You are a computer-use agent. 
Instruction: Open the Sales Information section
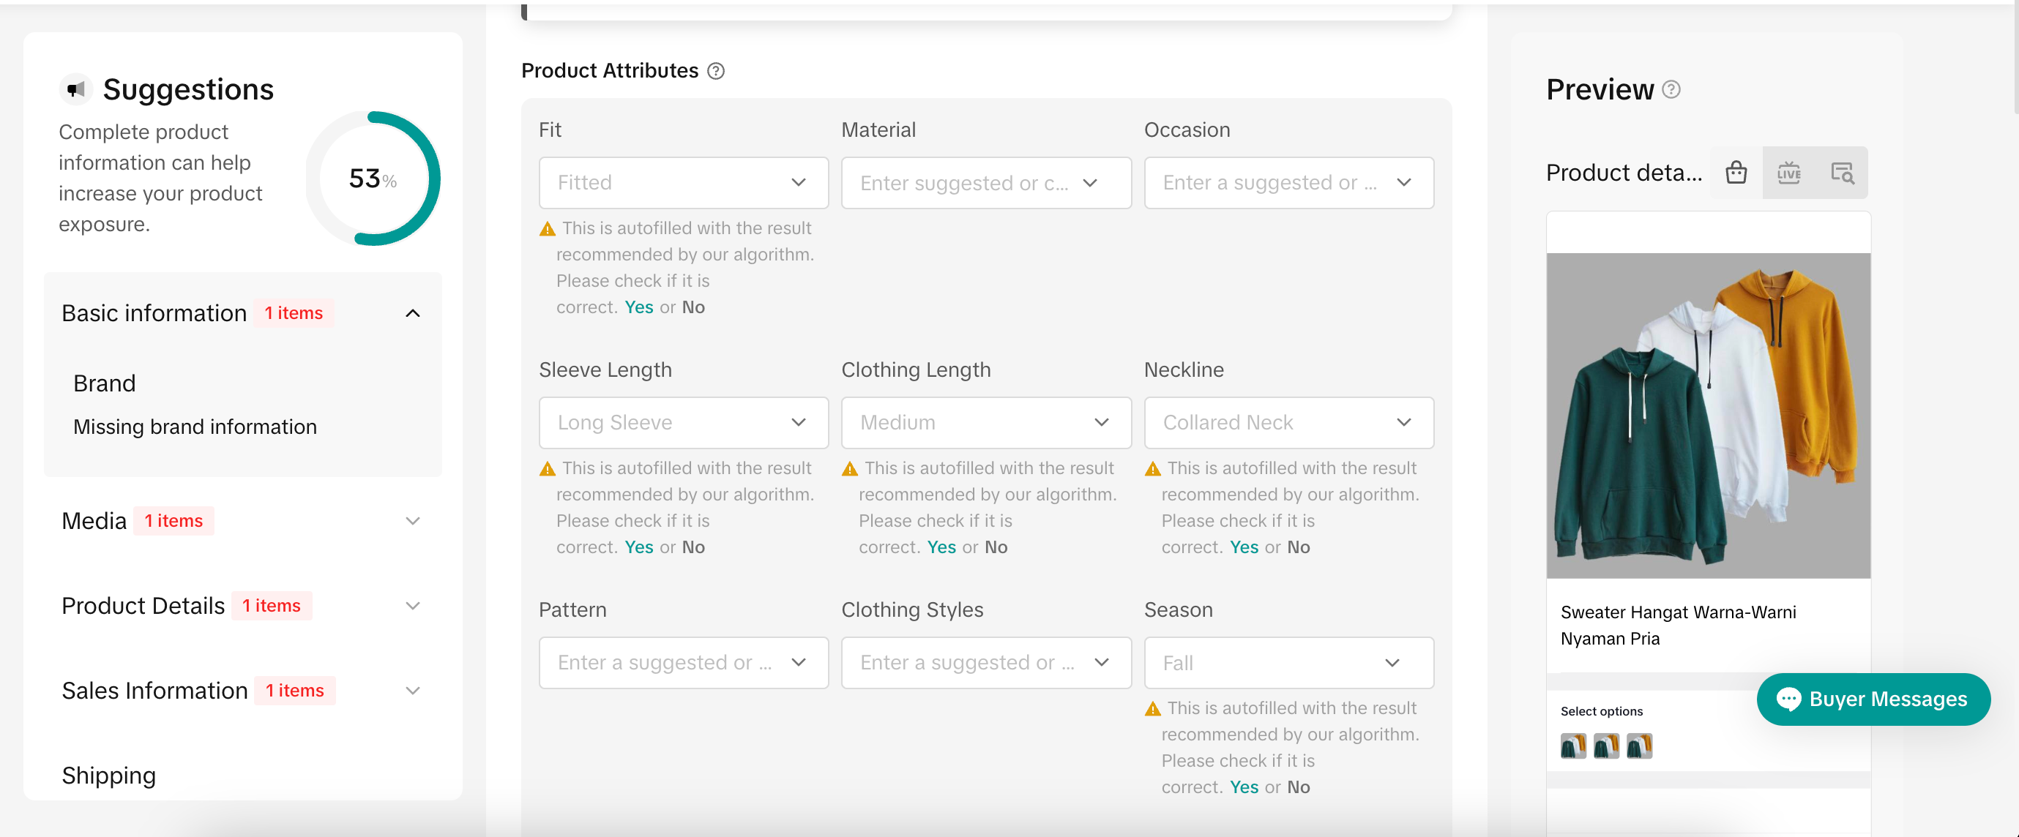[412, 690]
